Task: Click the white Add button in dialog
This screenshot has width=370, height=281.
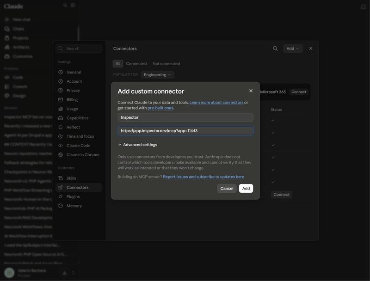Action: click(x=246, y=189)
